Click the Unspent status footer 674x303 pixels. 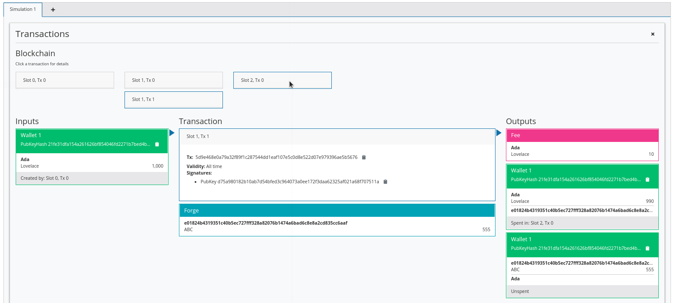(x=582, y=291)
